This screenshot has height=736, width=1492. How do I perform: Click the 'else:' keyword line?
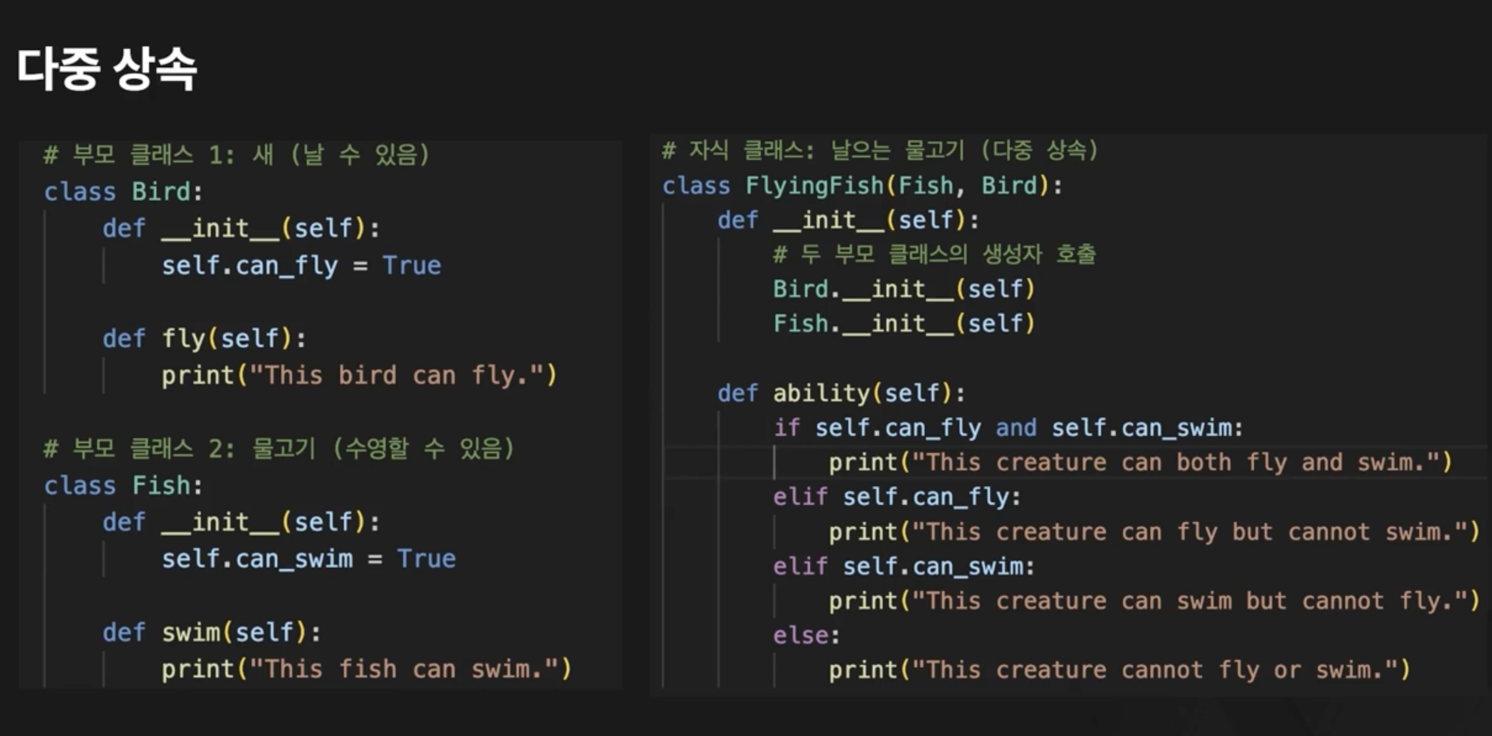pos(806,636)
